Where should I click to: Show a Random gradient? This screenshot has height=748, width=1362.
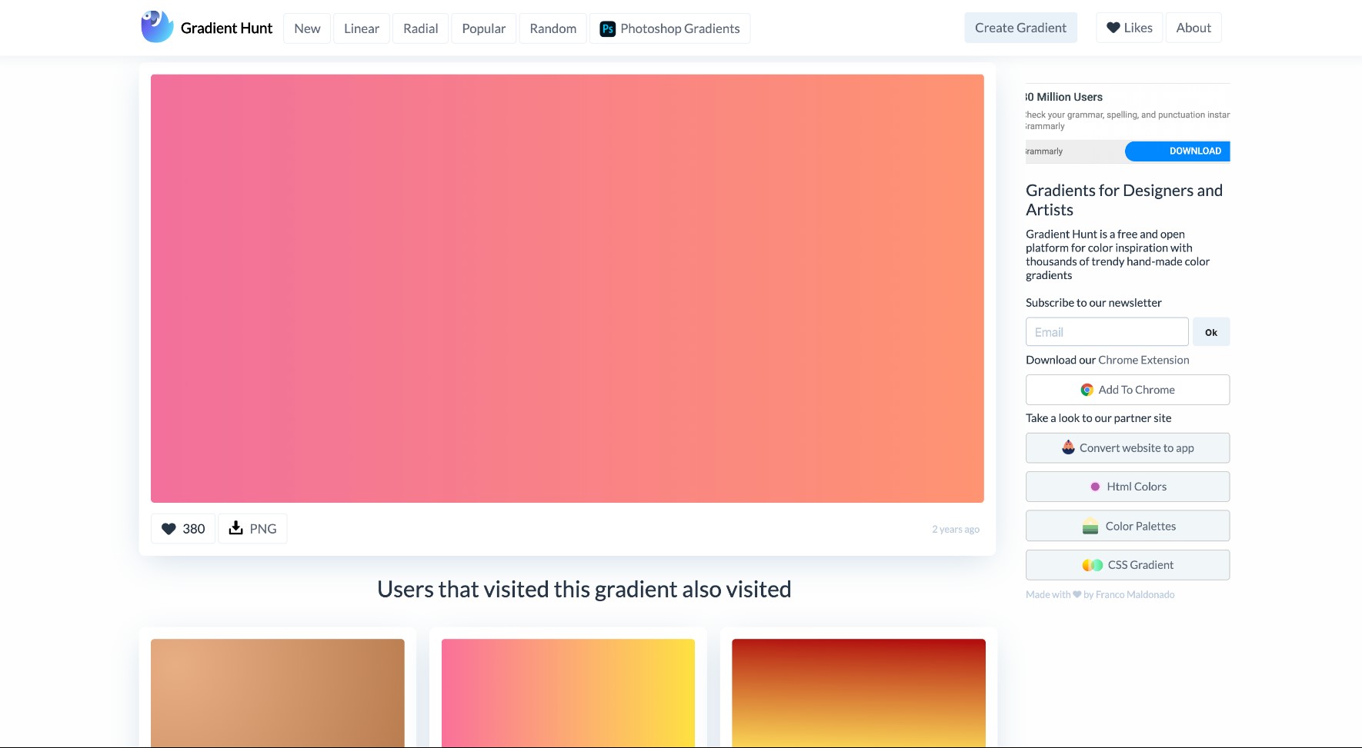pyautogui.click(x=552, y=28)
